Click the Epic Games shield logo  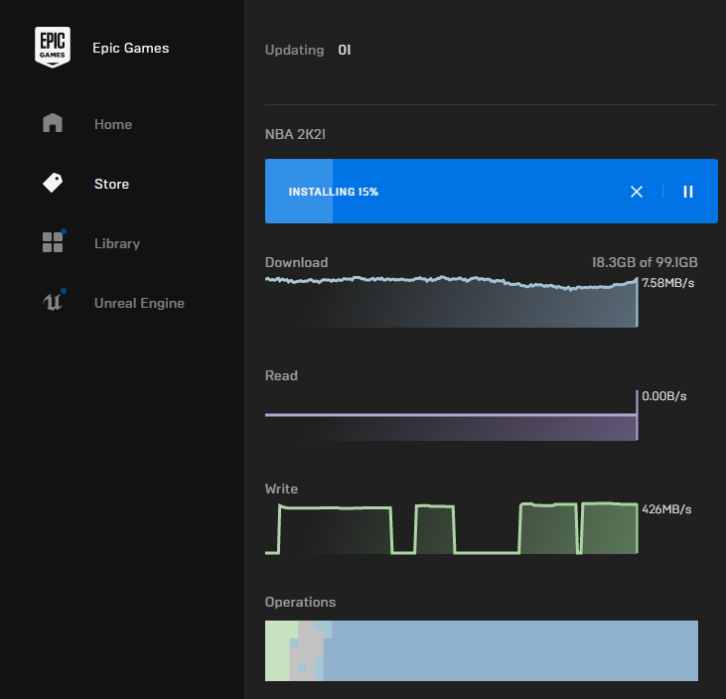pos(53,47)
